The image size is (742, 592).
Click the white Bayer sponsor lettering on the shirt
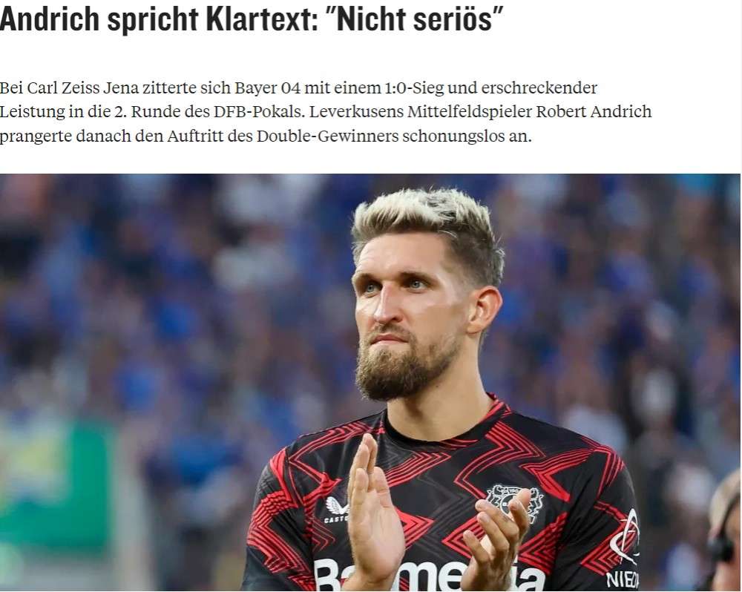pyautogui.click(x=430, y=575)
